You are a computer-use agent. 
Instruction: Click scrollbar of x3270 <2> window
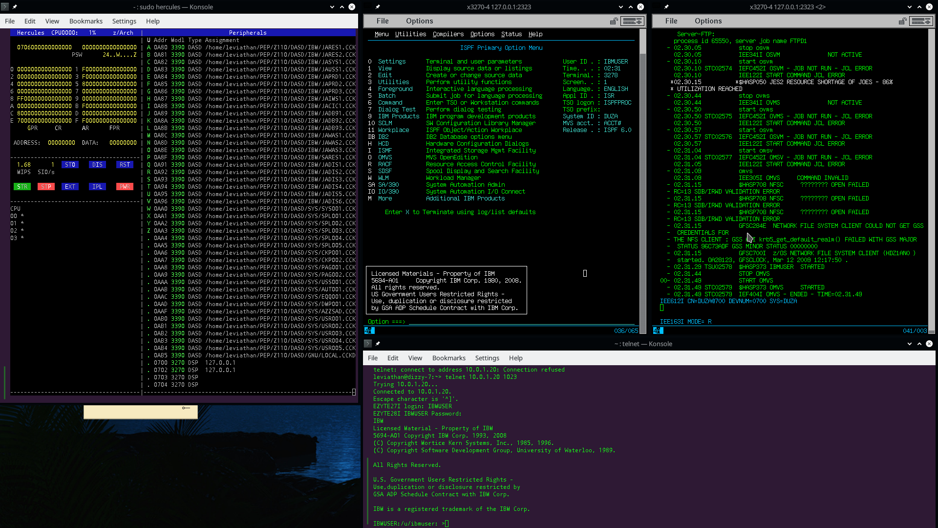(x=932, y=181)
